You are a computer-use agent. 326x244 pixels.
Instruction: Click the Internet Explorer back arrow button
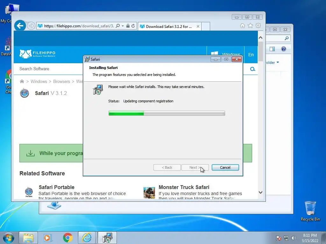20,26
